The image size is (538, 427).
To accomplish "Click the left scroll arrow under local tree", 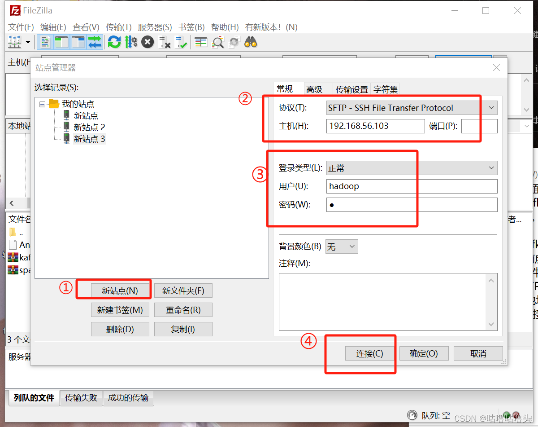I will [x=12, y=203].
